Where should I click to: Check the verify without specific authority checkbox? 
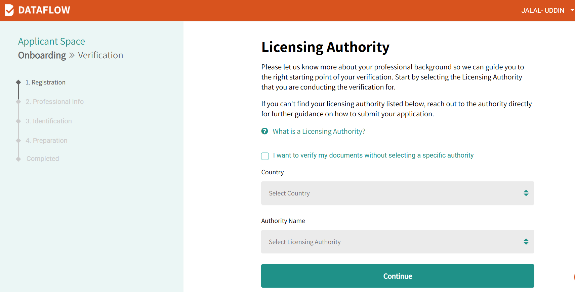[265, 156]
